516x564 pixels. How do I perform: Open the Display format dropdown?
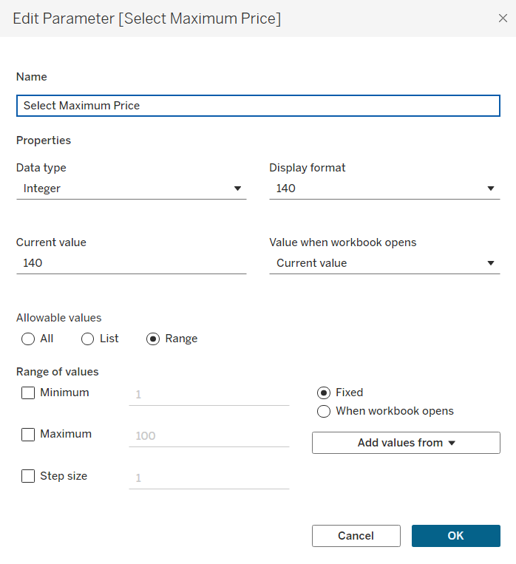pyautogui.click(x=384, y=188)
